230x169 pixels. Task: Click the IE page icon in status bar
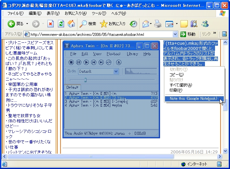click(4, 164)
